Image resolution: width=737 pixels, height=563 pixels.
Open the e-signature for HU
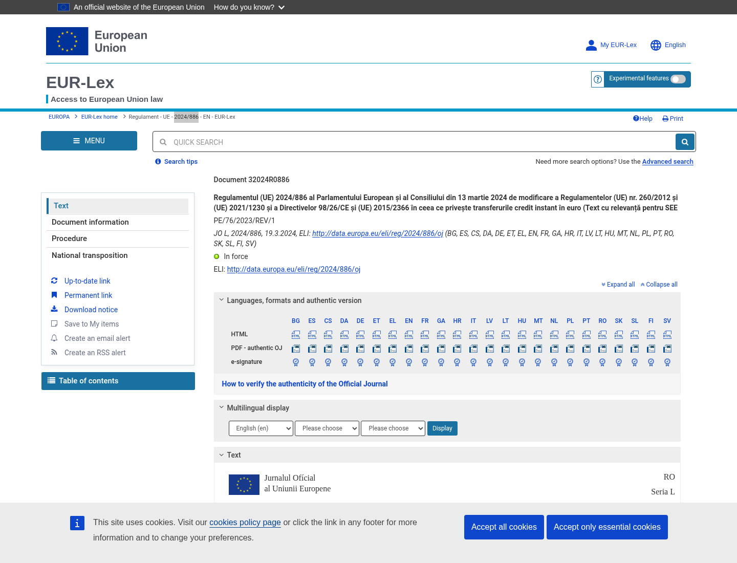click(x=522, y=362)
